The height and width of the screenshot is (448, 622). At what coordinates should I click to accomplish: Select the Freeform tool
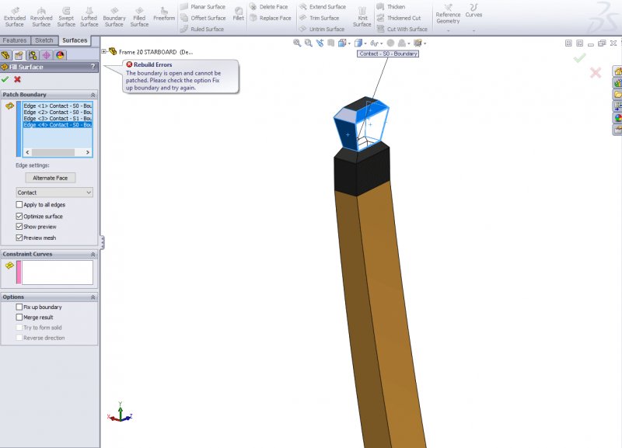pyautogui.click(x=164, y=14)
